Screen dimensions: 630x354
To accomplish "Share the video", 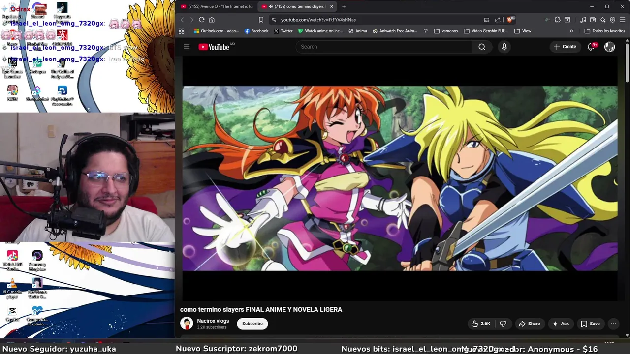I will point(529,324).
